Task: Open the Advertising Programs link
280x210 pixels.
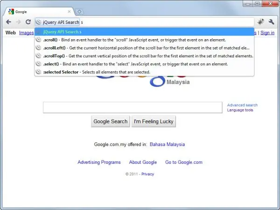Action: pyautogui.click(x=99, y=162)
